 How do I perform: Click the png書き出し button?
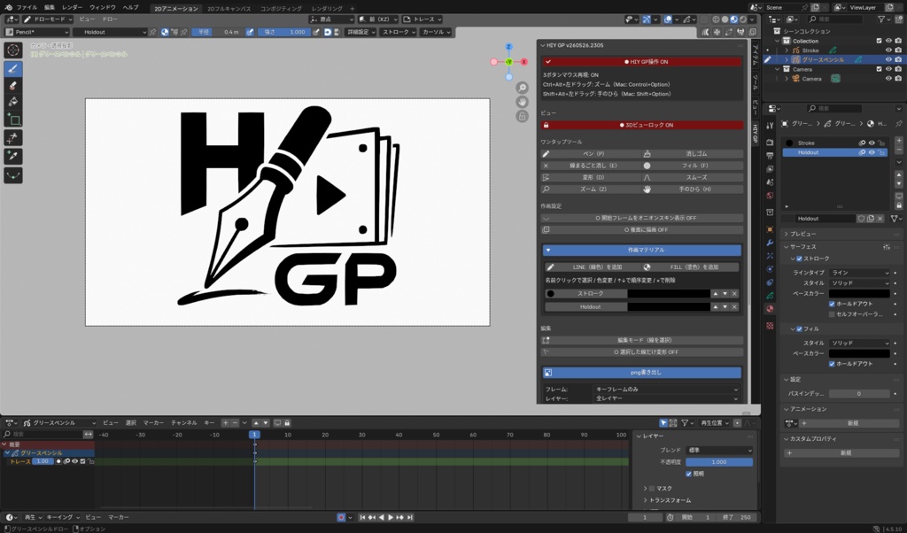point(641,372)
